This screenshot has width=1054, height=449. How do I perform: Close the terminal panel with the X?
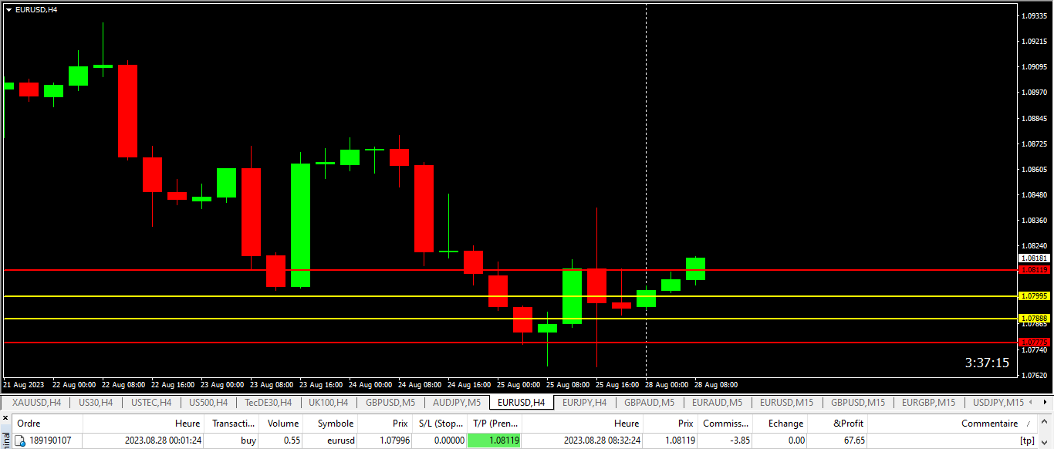pos(5,419)
